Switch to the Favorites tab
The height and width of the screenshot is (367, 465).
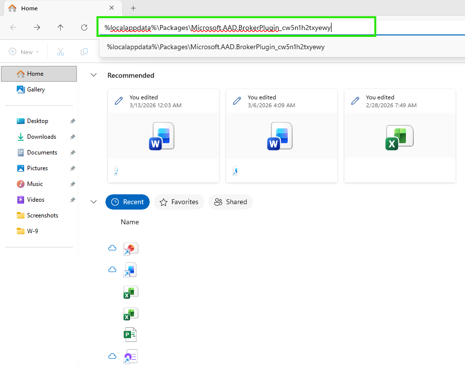(179, 202)
